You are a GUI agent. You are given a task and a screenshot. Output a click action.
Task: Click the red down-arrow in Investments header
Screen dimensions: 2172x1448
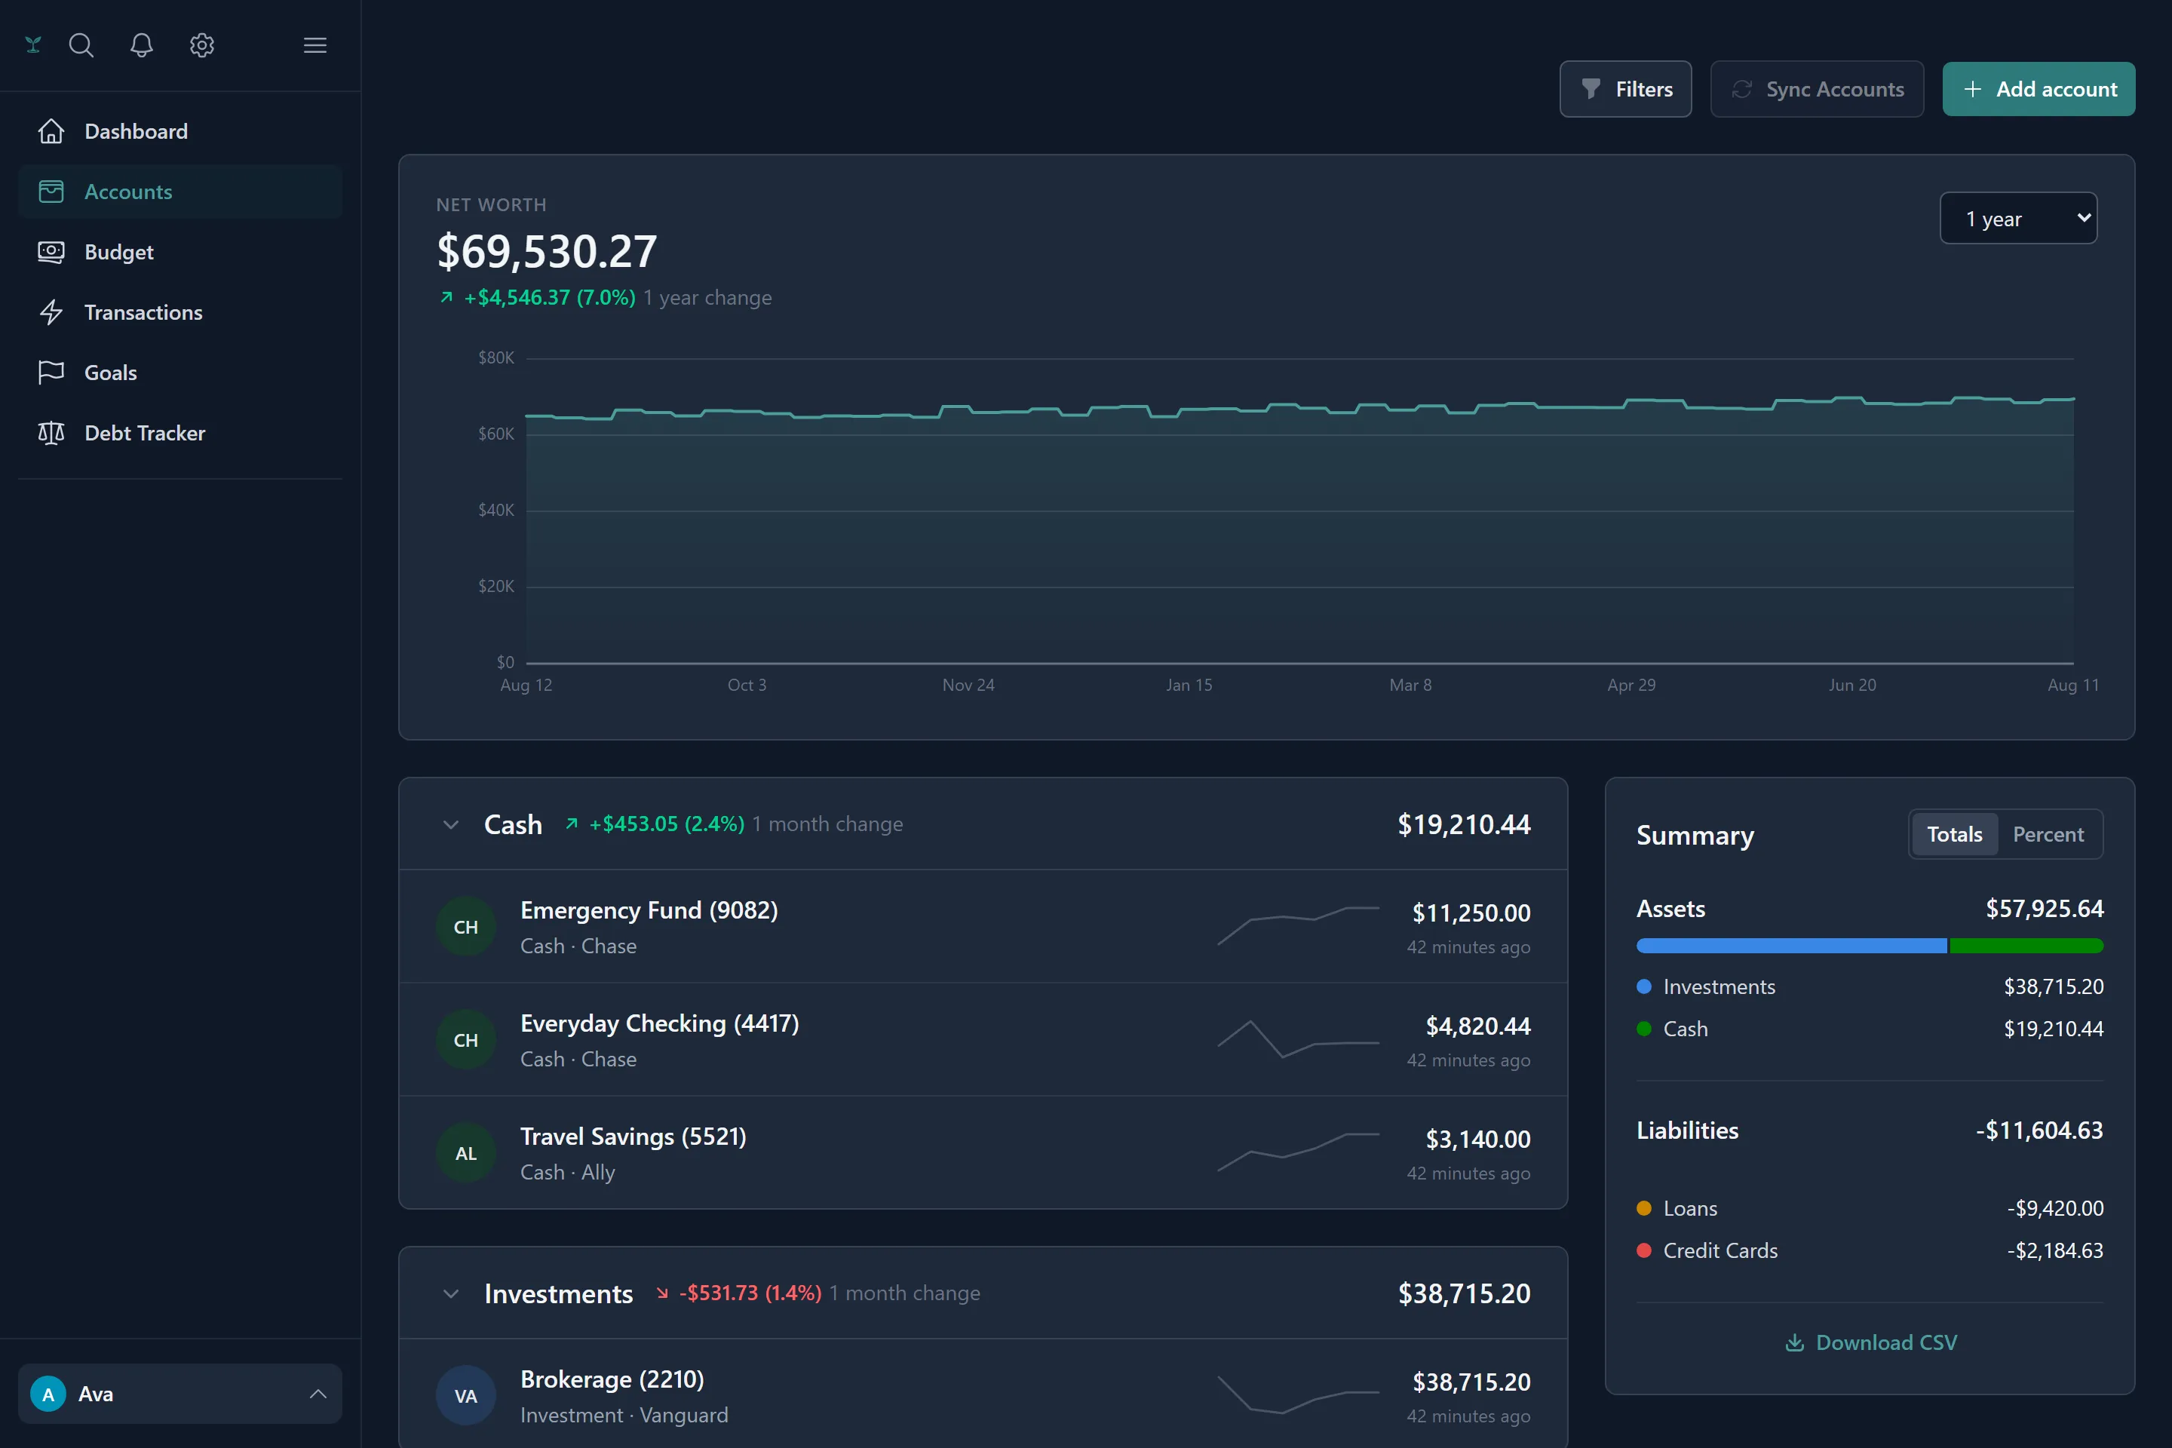tap(662, 1293)
